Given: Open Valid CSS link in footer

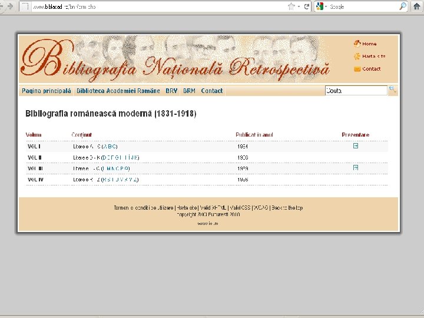Looking at the screenshot, I should point(240,208).
